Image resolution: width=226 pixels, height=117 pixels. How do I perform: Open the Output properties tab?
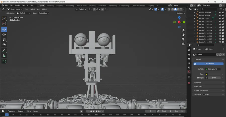click(189, 59)
